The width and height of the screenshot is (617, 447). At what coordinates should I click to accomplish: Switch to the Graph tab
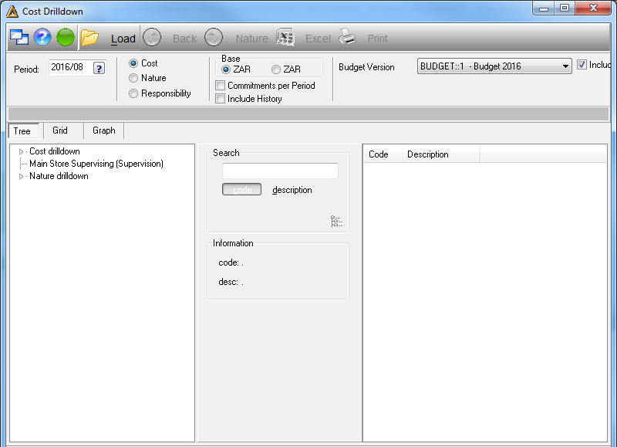[104, 130]
